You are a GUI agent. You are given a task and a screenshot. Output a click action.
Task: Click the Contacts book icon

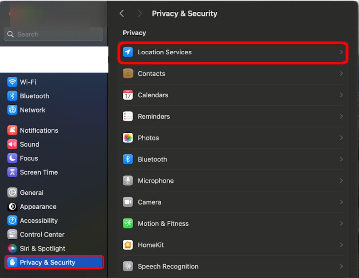pos(128,74)
